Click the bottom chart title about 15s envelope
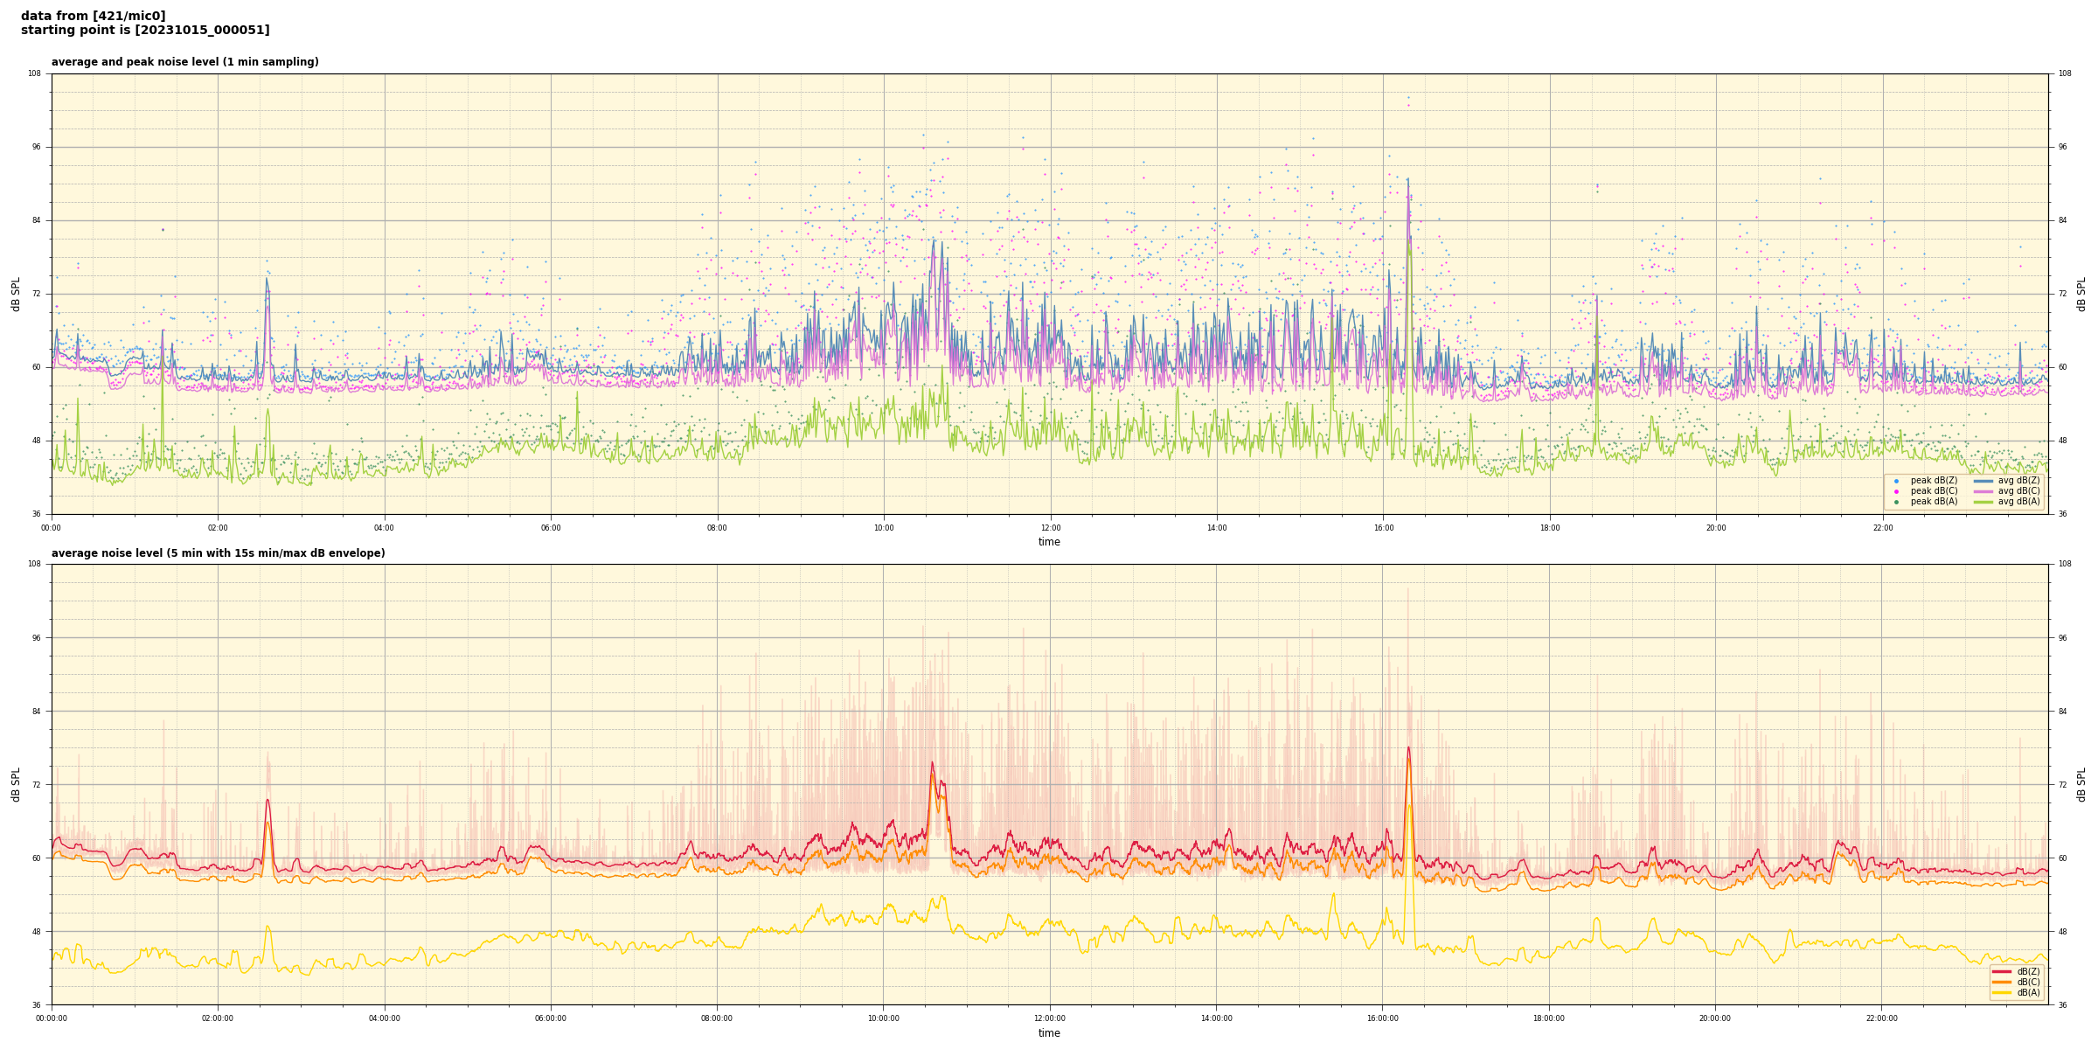 218,553
